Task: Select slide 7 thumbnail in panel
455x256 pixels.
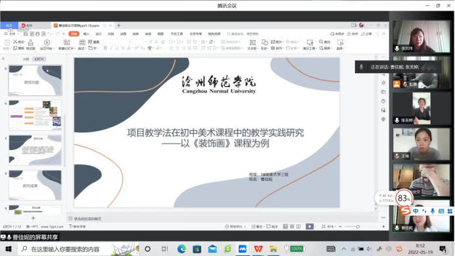Action: tap(35, 150)
